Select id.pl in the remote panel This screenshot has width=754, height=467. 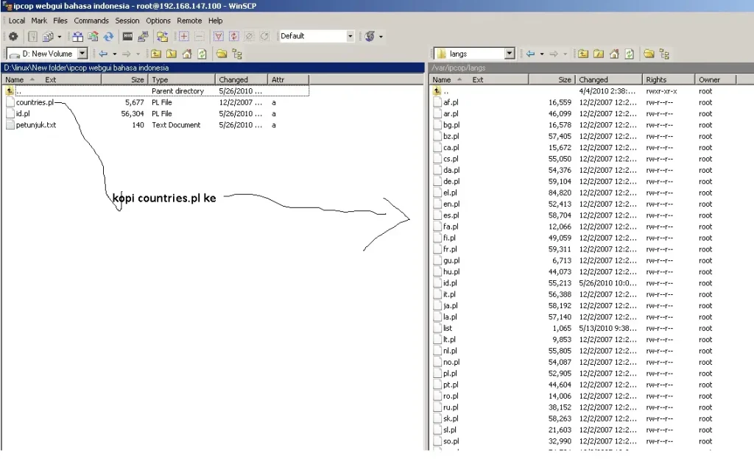[450, 283]
